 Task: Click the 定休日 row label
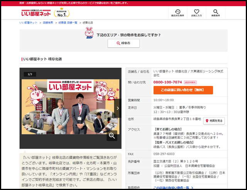pos(132,108)
